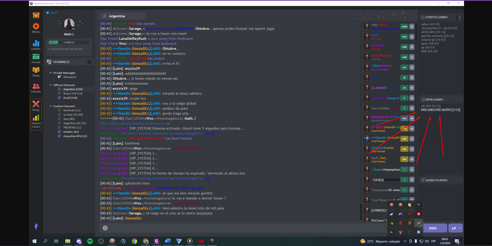Show hidden tray icons chevron

point(405,241)
